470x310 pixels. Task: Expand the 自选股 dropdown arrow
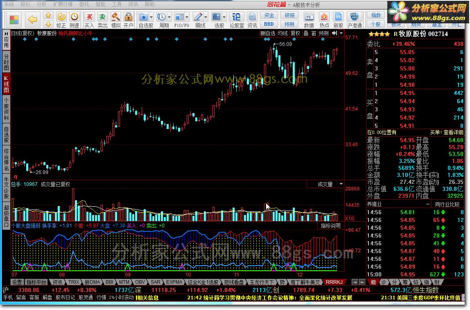[151, 17]
